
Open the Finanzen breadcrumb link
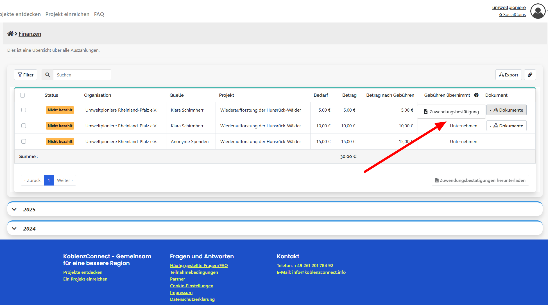[30, 34]
